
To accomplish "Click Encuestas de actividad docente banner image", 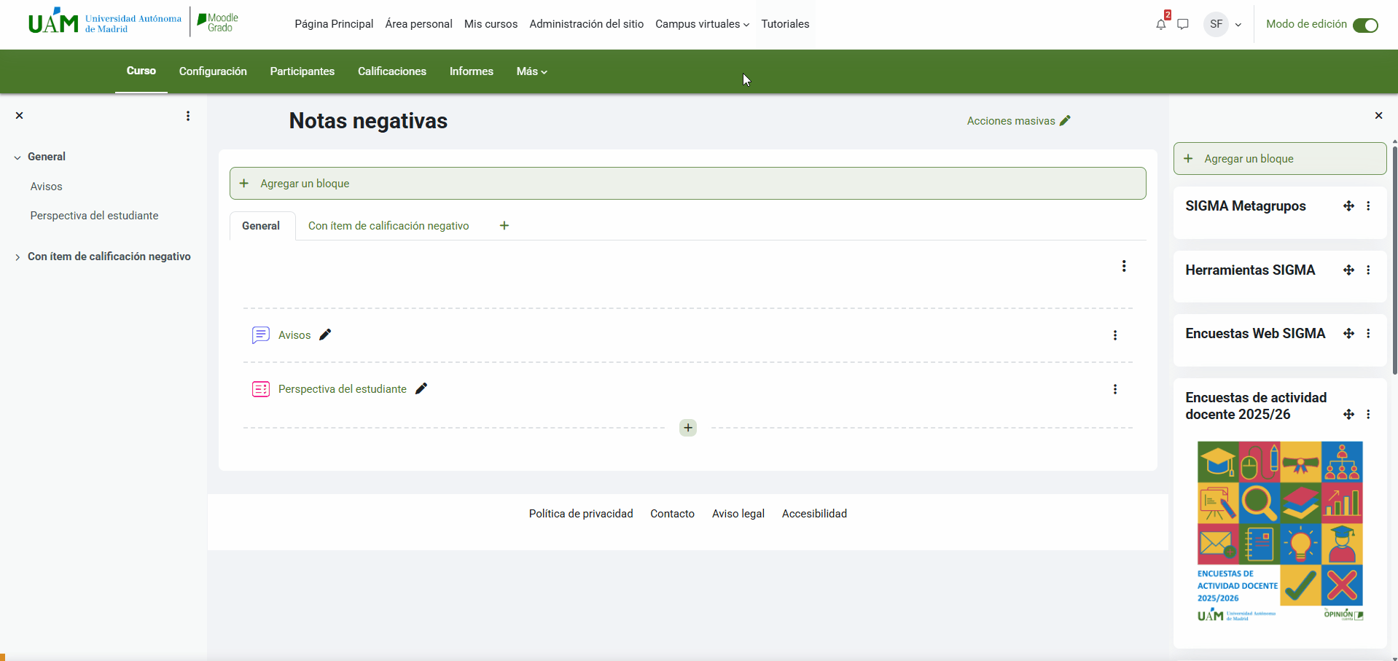I will (x=1279, y=531).
